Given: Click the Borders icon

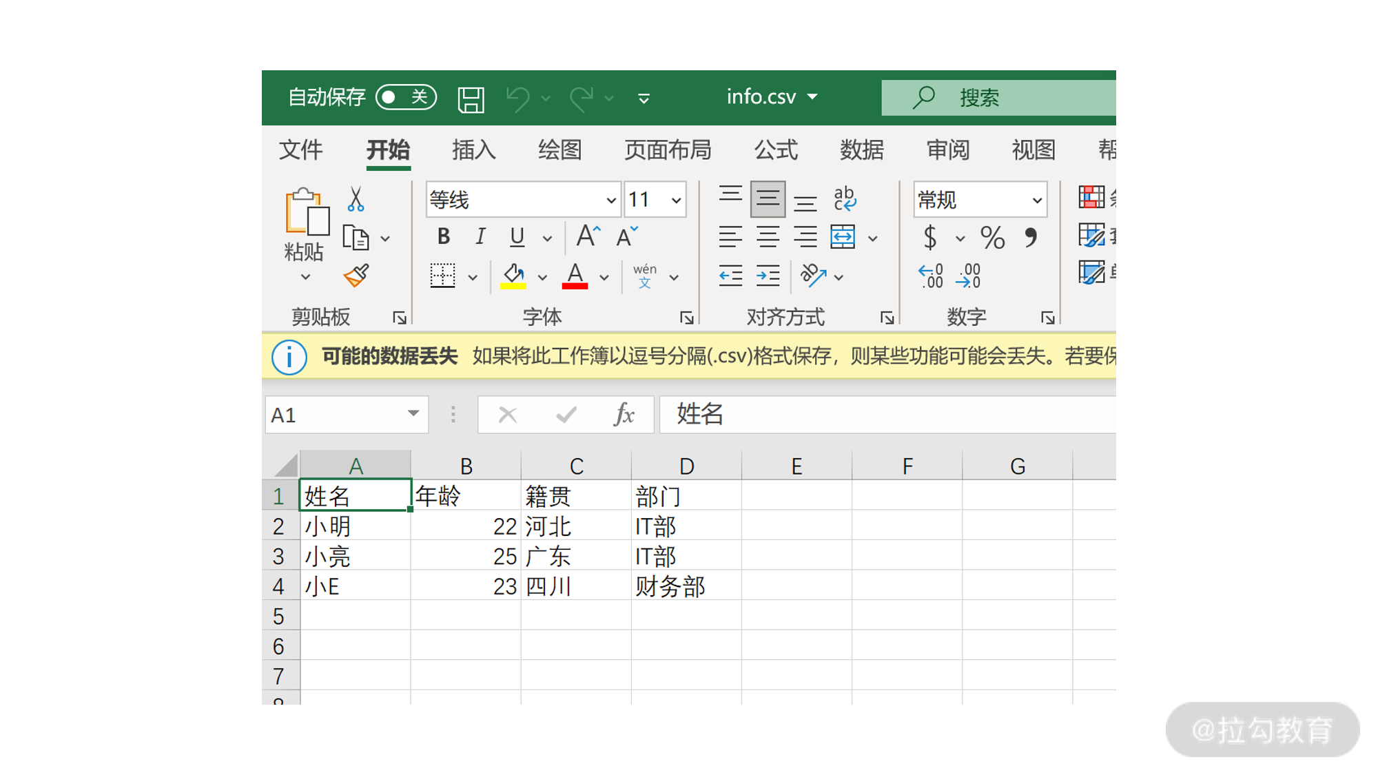Looking at the screenshot, I should 443,276.
